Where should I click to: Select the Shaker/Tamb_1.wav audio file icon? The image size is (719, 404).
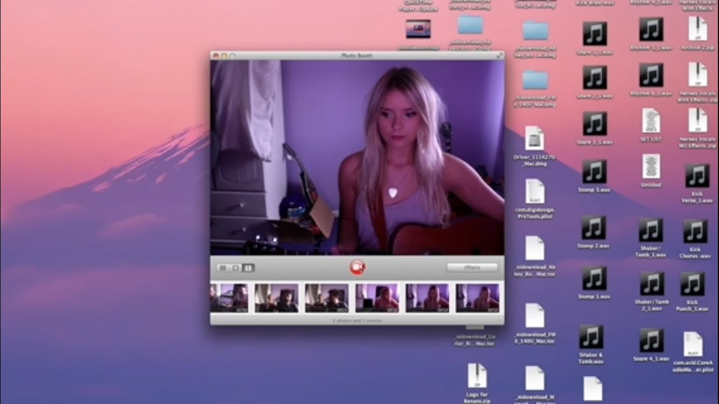[x=651, y=230]
